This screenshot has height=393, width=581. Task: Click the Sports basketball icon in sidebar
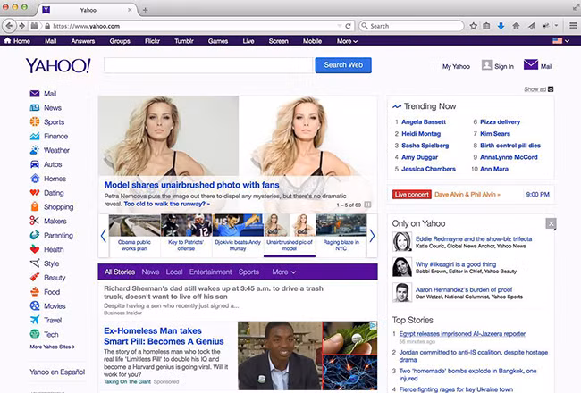[x=35, y=122]
